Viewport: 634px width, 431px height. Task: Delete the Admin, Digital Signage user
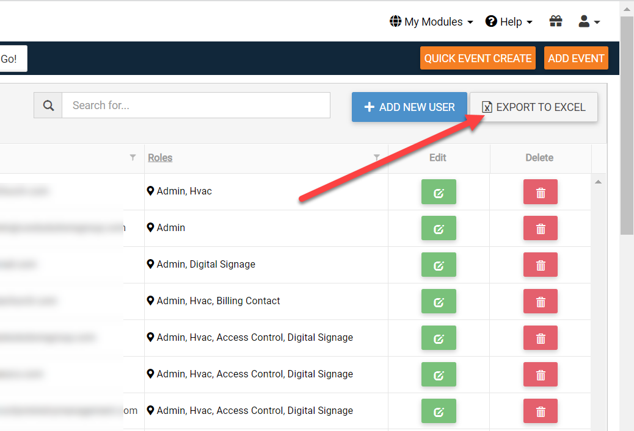540,265
